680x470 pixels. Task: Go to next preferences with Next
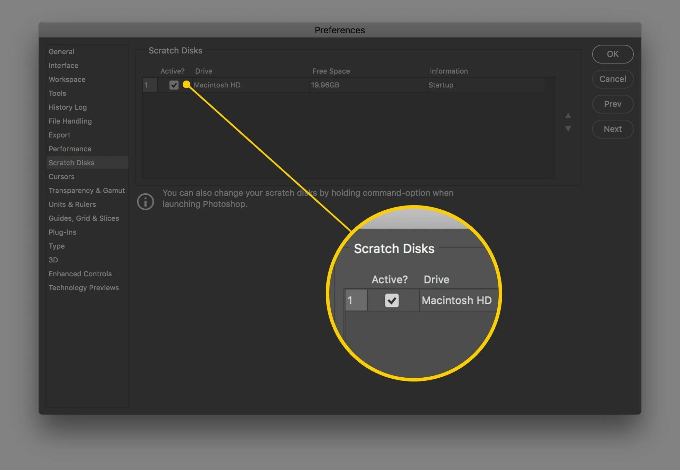(x=612, y=129)
